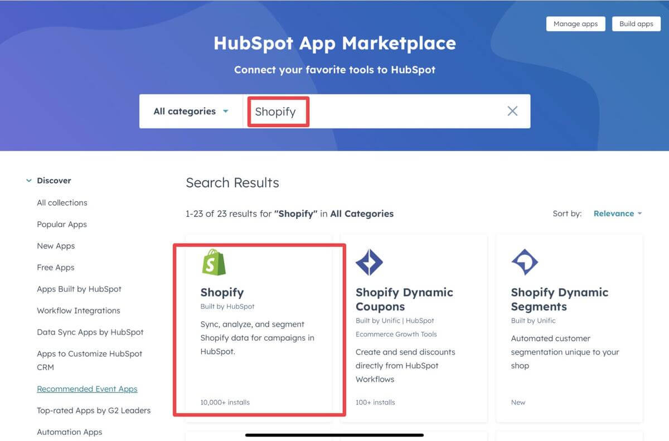The width and height of the screenshot is (669, 441).
Task: Click 'Built by HubSpot' on Shopify card
Action: point(227,307)
